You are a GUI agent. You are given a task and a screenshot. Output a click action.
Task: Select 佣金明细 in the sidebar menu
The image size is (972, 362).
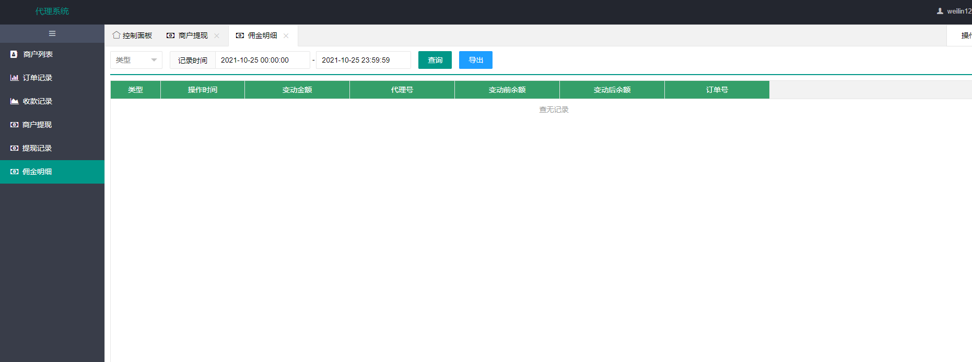pos(52,172)
